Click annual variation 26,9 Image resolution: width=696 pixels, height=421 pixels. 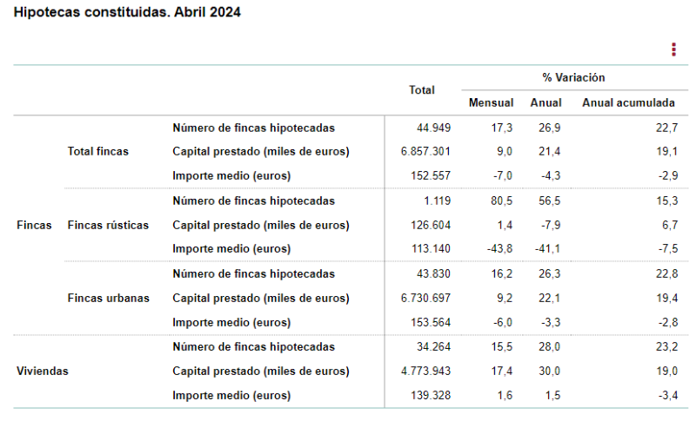point(550,128)
